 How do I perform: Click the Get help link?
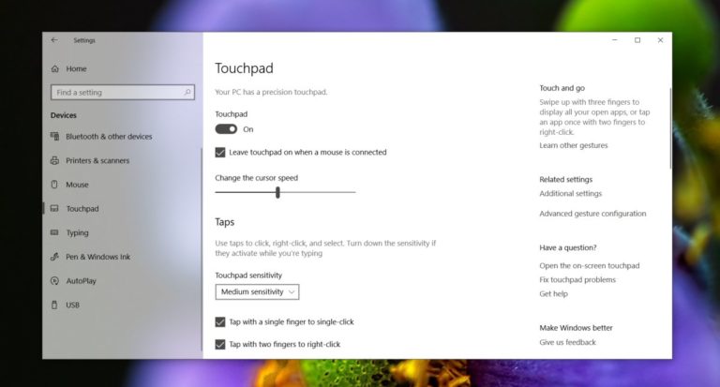pyautogui.click(x=553, y=294)
